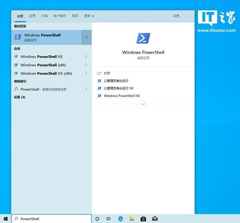This screenshot has height=223, width=240.
Task: Open the three-dot options menu
Action: (187, 16)
